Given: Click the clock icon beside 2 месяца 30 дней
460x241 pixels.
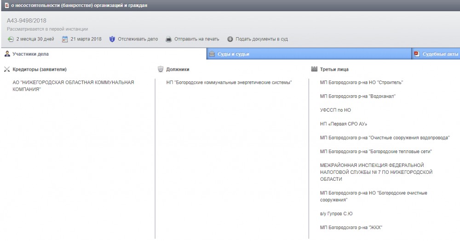Looking at the screenshot, I should 11,39.
